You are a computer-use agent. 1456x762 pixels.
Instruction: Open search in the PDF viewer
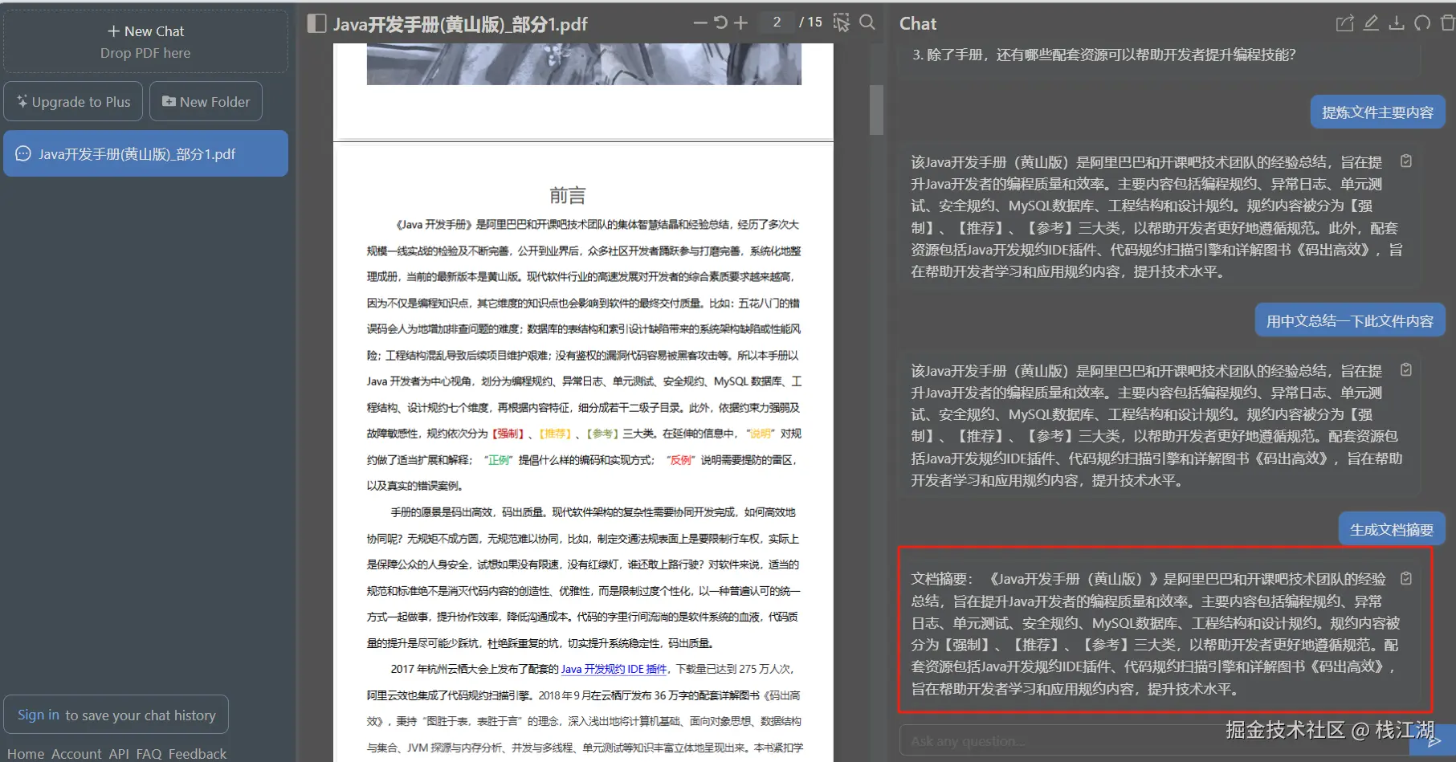pyautogui.click(x=867, y=22)
